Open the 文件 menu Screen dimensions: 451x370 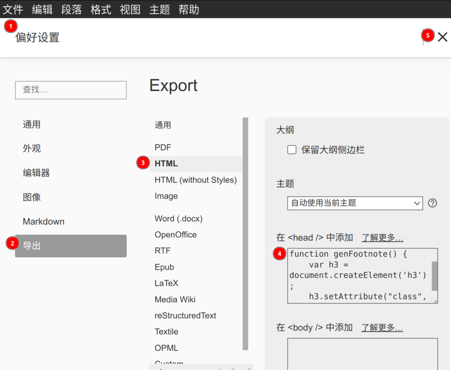tap(13, 9)
